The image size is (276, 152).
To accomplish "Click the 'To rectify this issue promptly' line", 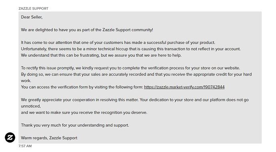I will 130,68.
